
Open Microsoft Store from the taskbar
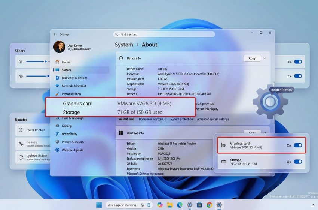(x=199, y=205)
